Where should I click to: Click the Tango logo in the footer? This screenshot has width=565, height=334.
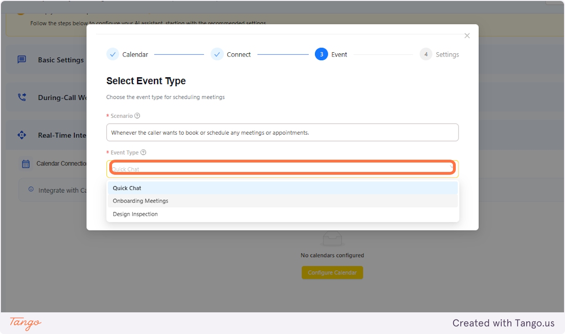[x=24, y=324]
